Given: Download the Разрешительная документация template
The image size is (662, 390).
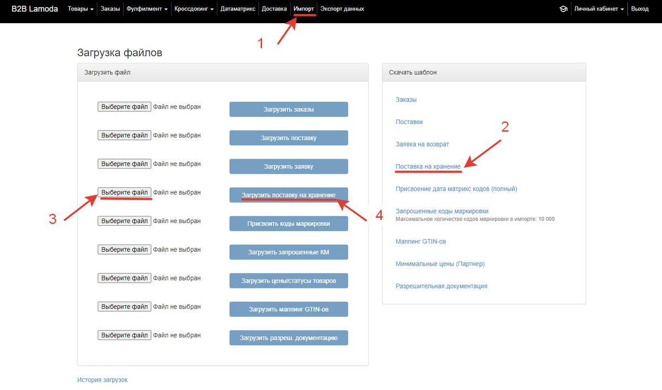Looking at the screenshot, I should point(441,286).
